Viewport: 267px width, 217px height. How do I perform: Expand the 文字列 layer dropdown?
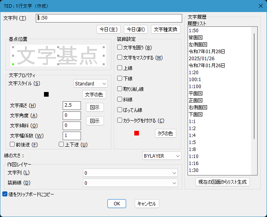click(x=130, y=173)
